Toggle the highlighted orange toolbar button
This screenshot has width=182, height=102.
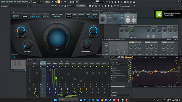click(x=59, y=2)
